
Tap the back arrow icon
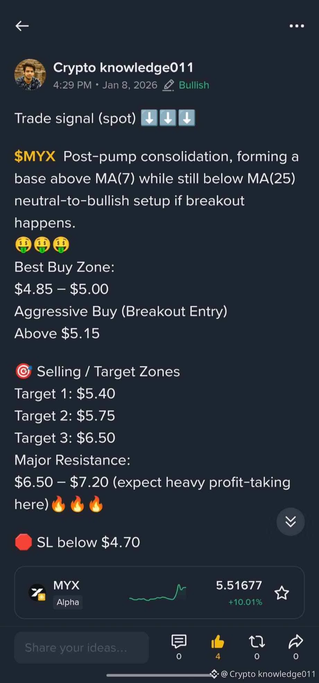coord(22,26)
